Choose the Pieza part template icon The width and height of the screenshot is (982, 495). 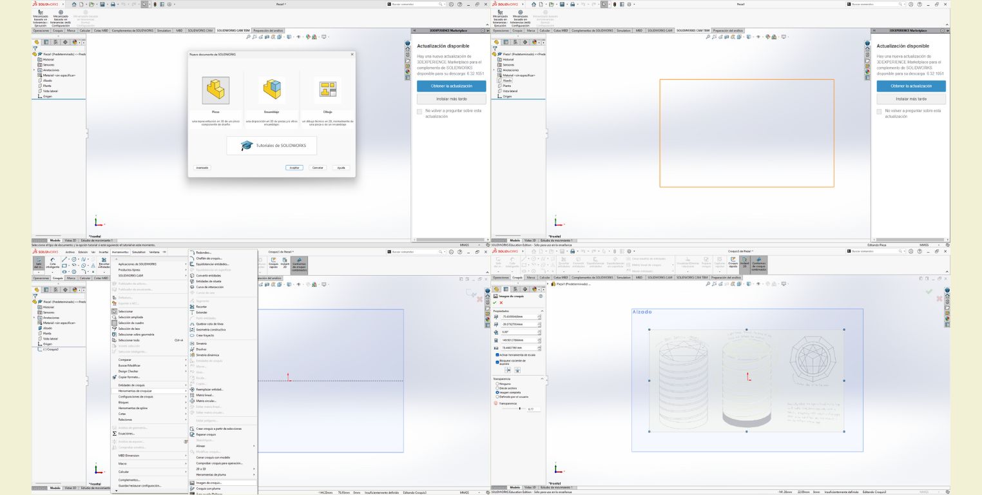(216, 90)
